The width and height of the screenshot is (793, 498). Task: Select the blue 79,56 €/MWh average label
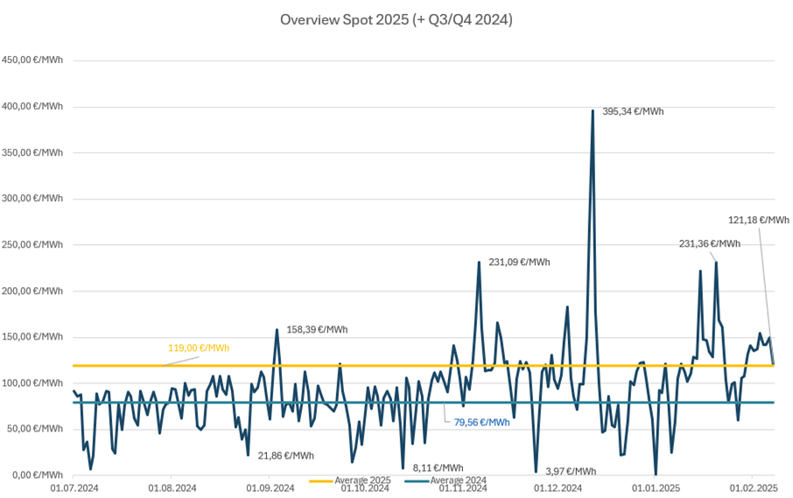click(x=481, y=422)
